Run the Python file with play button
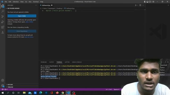 tap(136, 5)
